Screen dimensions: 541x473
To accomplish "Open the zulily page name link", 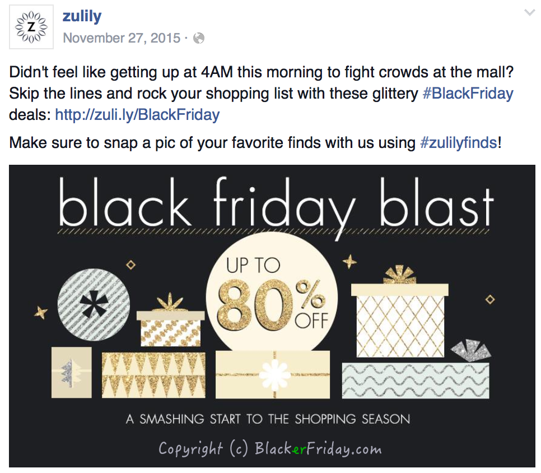I will tap(82, 16).
